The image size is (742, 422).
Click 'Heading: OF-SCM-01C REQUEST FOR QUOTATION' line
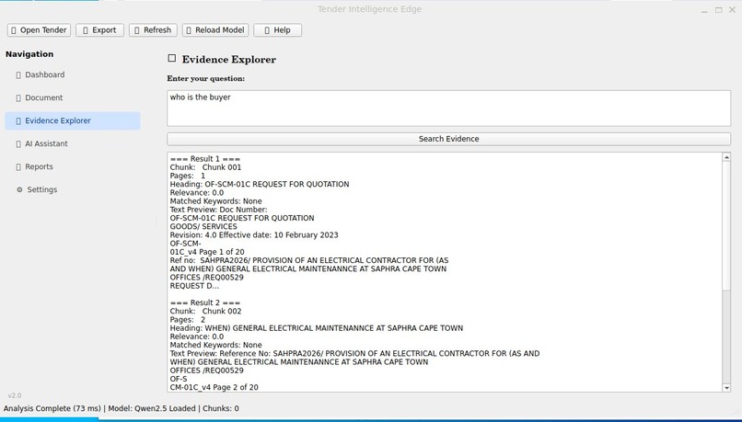(260, 184)
